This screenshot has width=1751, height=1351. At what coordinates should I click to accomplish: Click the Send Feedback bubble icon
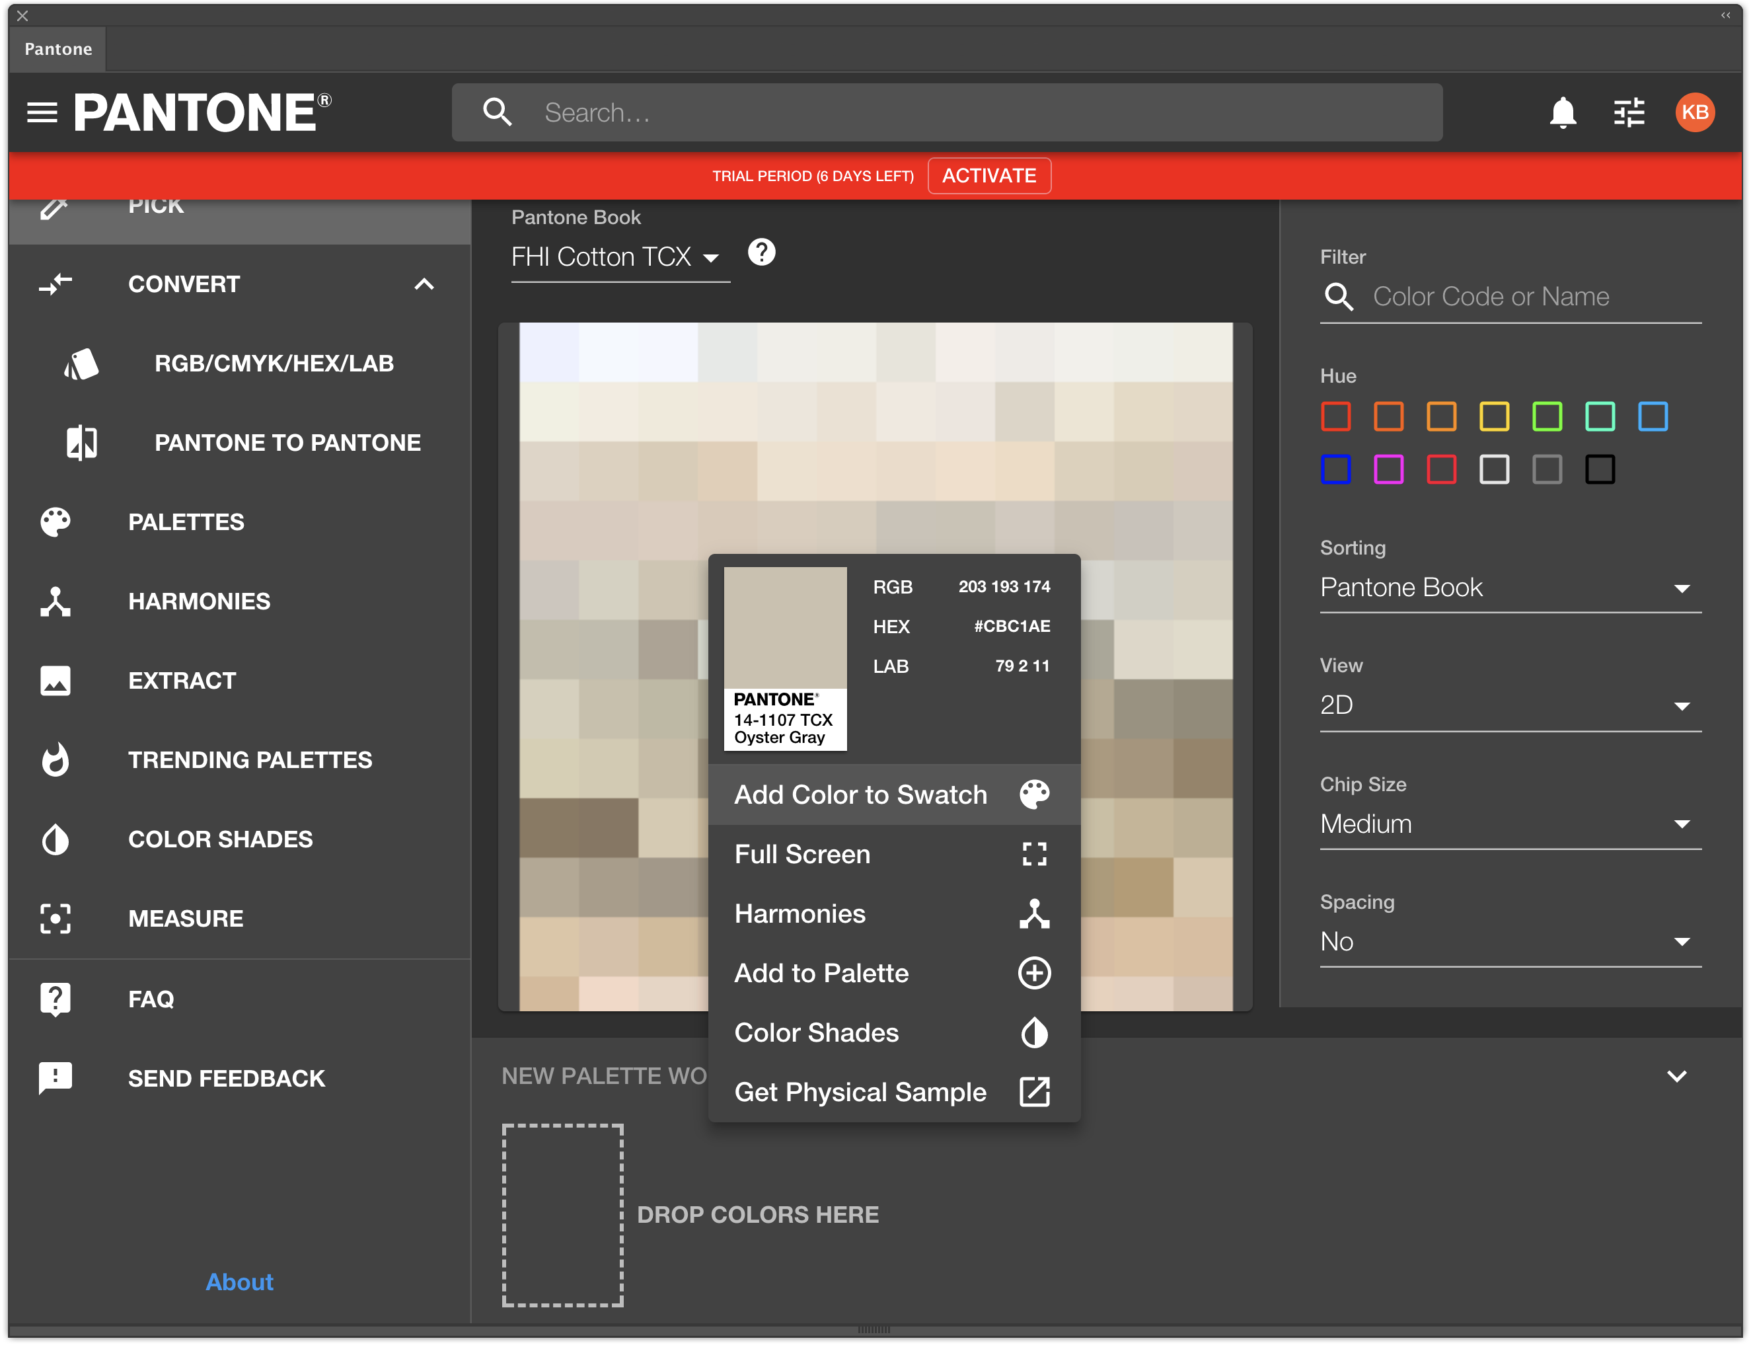[56, 1079]
